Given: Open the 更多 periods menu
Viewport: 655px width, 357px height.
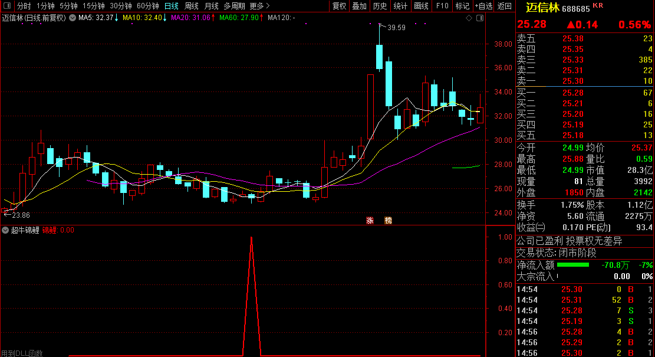Looking at the screenshot, I should click(x=259, y=6).
